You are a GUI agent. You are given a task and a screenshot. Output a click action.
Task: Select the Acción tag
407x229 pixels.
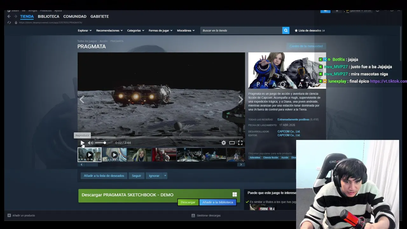[285, 157]
